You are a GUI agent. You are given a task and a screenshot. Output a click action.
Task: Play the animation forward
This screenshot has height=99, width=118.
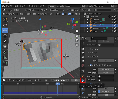click(61, 80)
